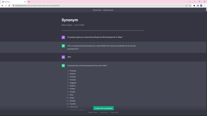Bookmark this page with the star icon
This screenshot has width=207, height=116.
(190, 6)
